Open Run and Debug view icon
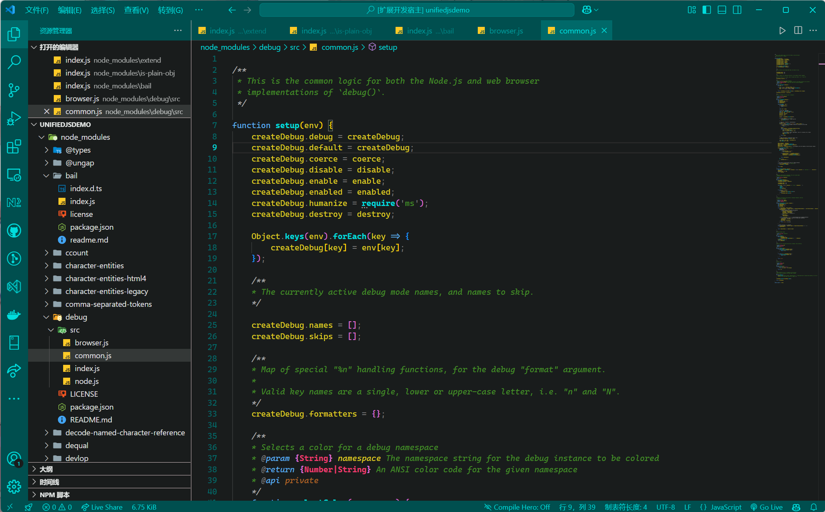 coord(14,118)
